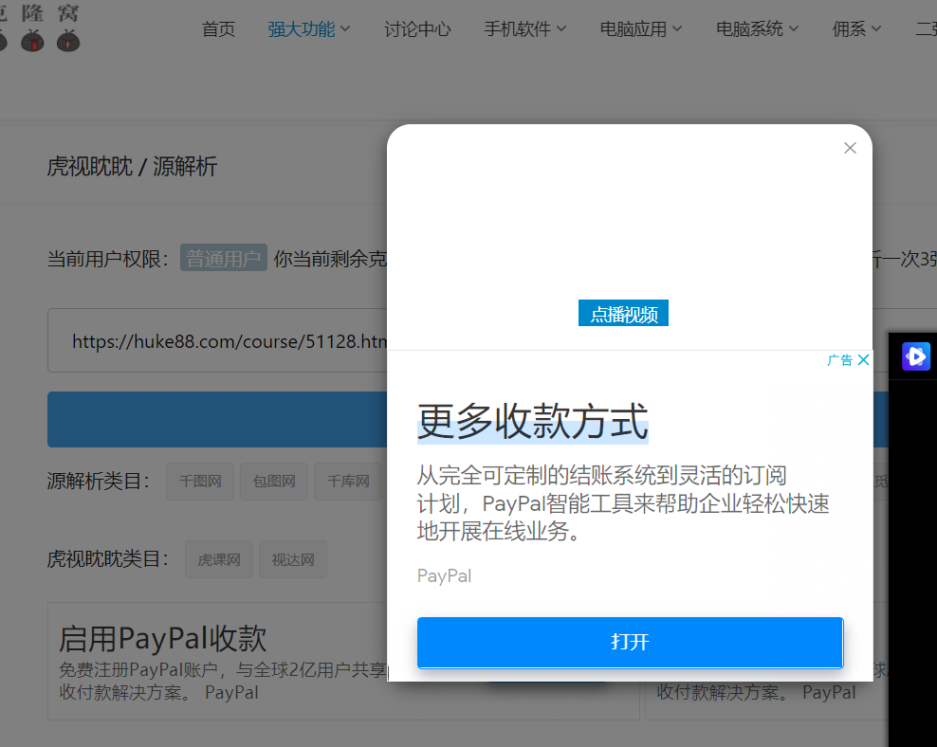Click 虎视眈眈 / 源解析 page title
937x747 pixels.
click(132, 167)
